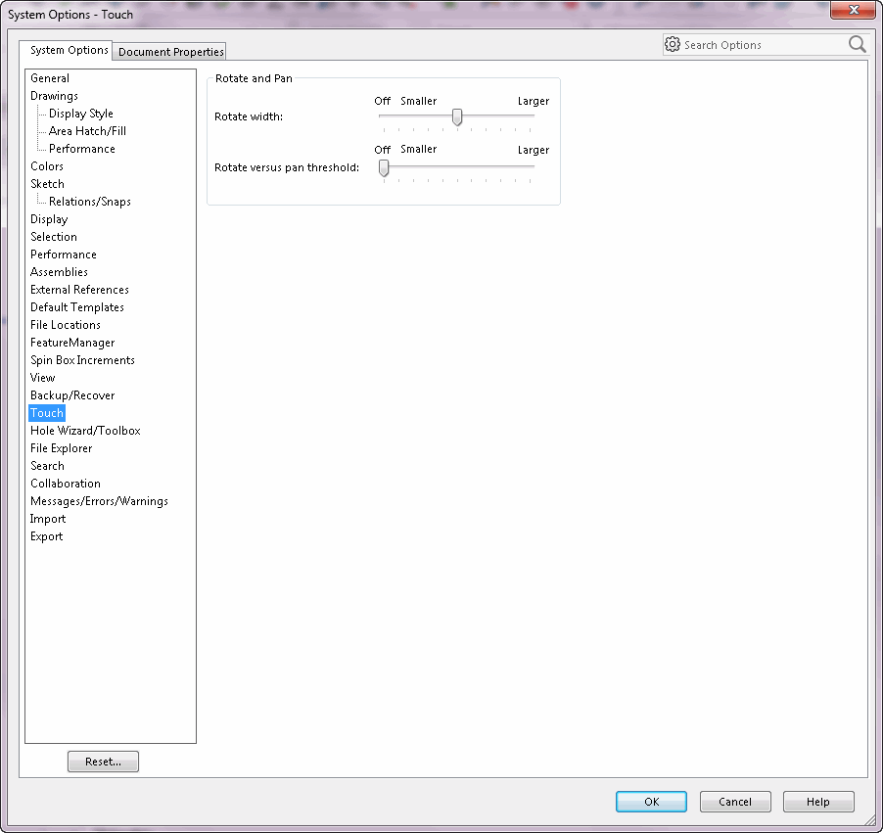Close the System Options dialog
Screen dimensions: 883x833
(x=854, y=10)
